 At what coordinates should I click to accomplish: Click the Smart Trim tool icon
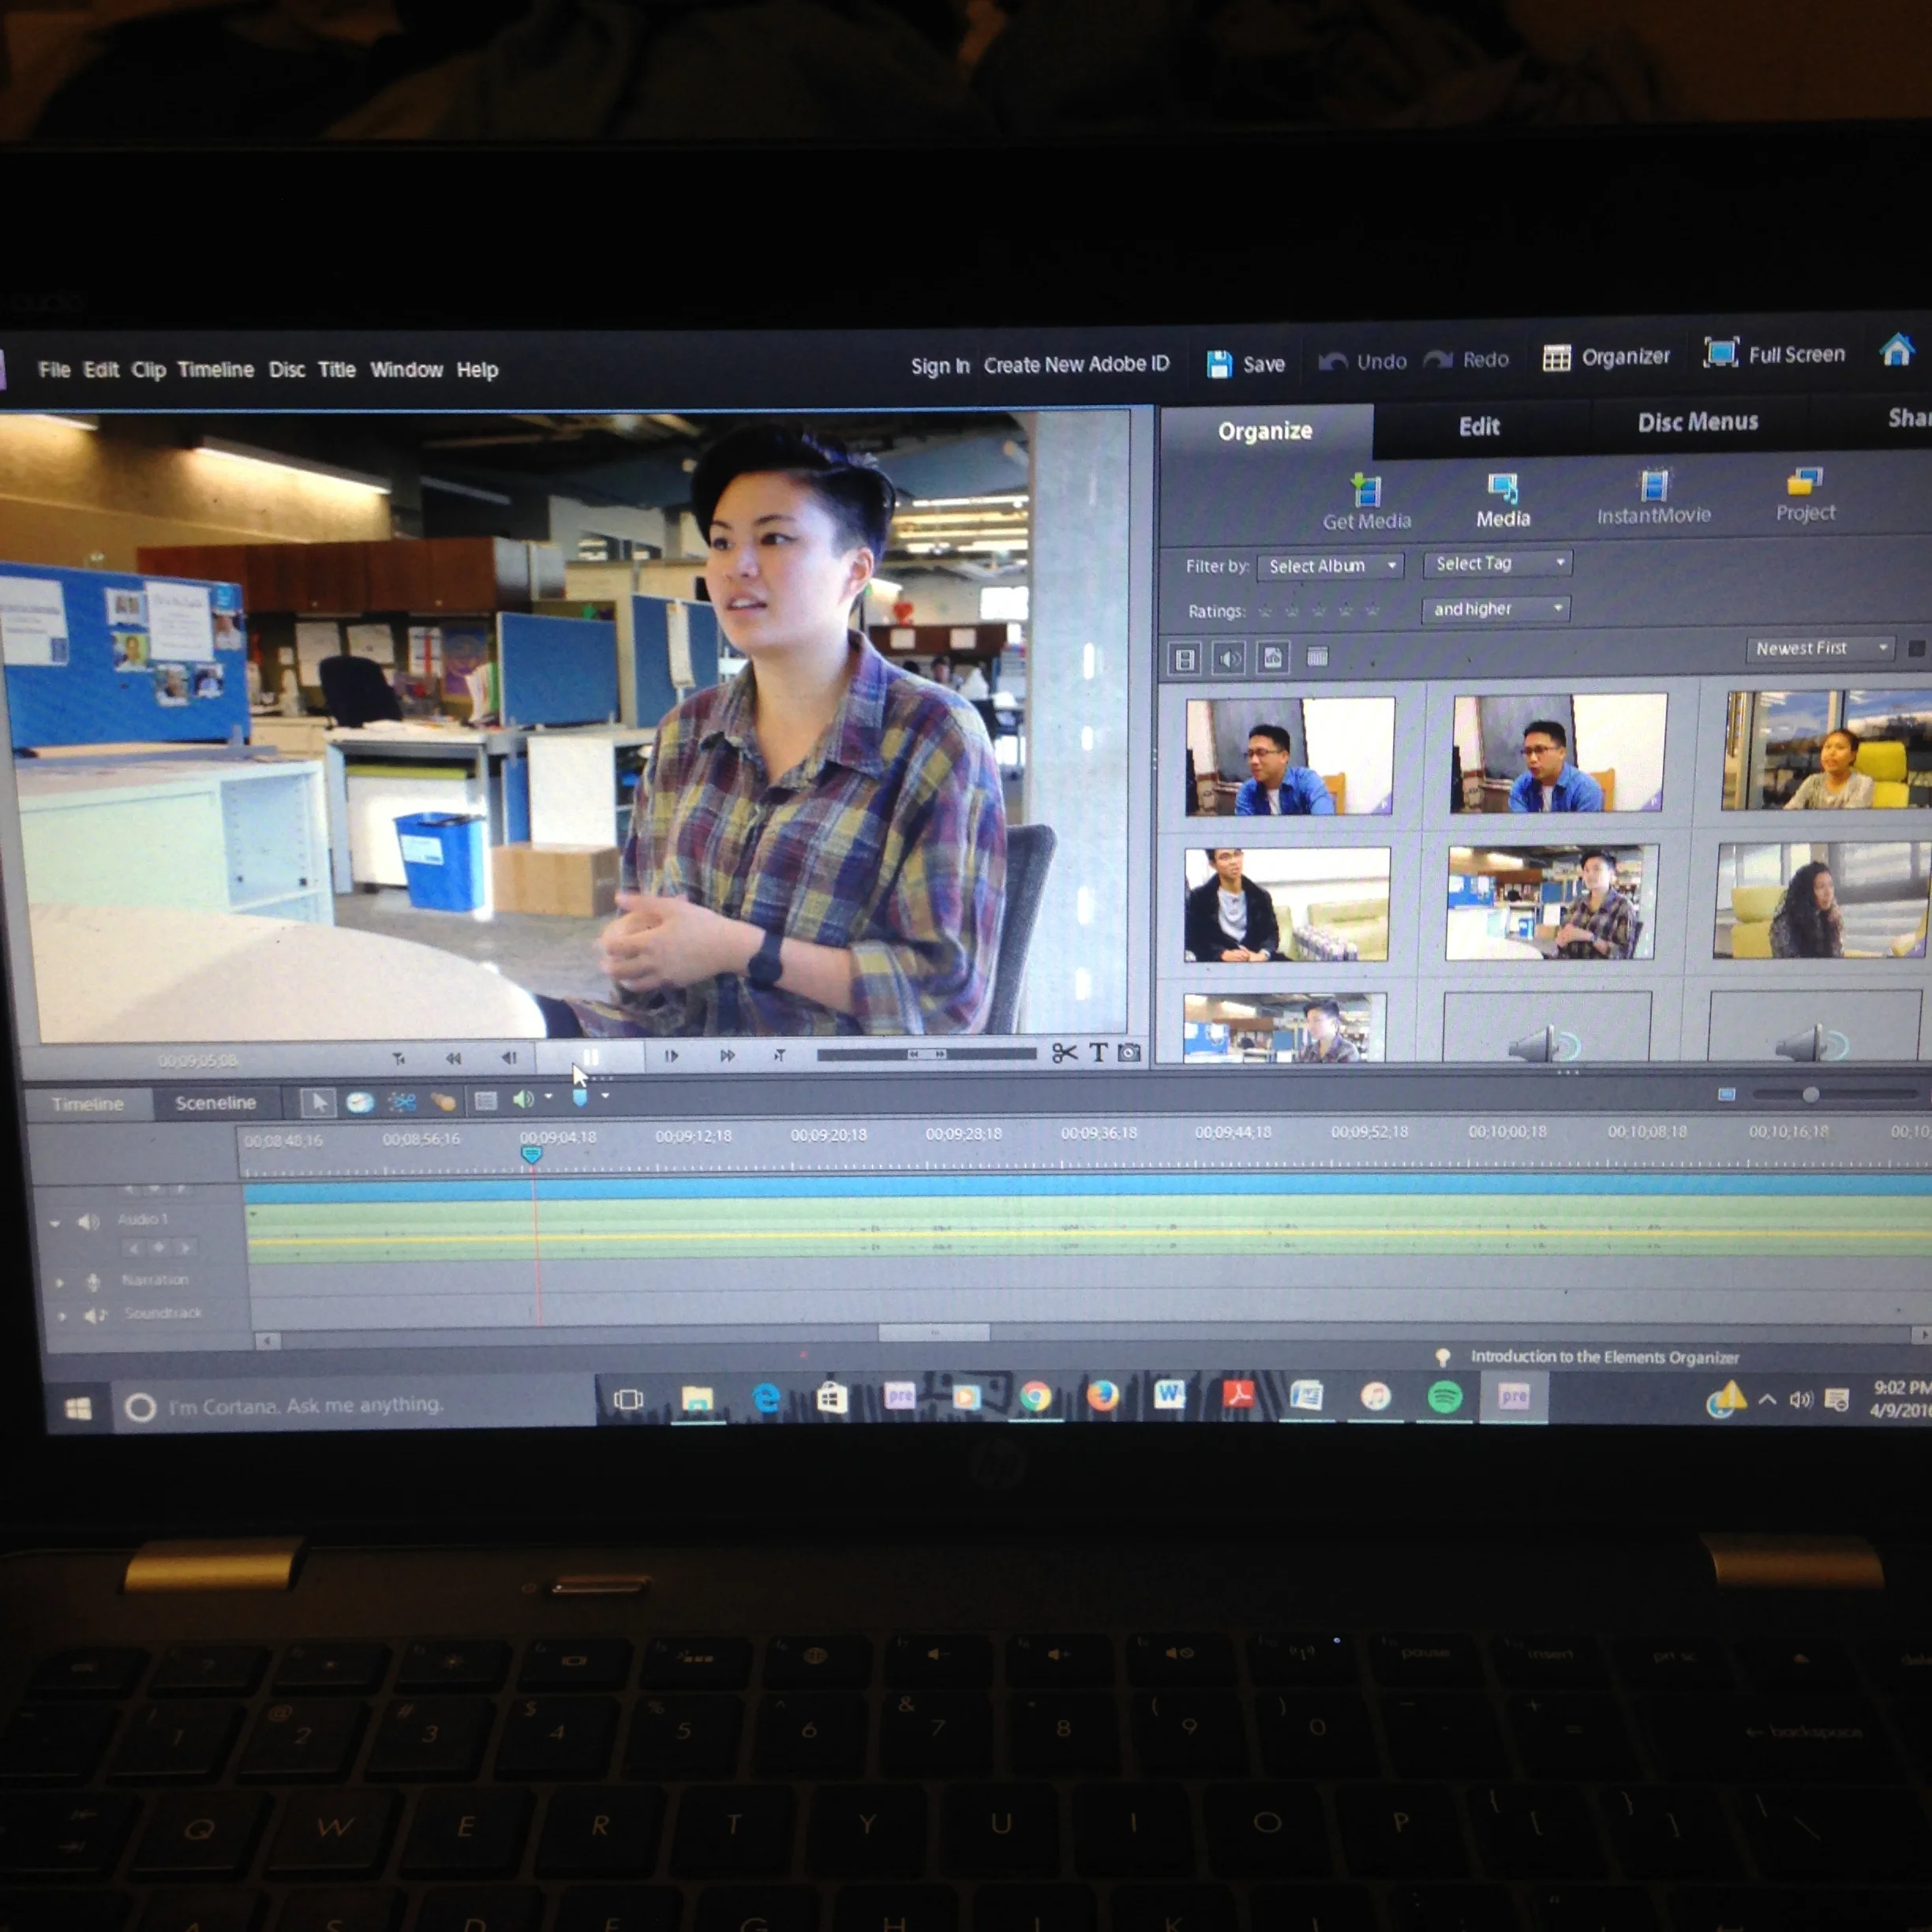[402, 1102]
